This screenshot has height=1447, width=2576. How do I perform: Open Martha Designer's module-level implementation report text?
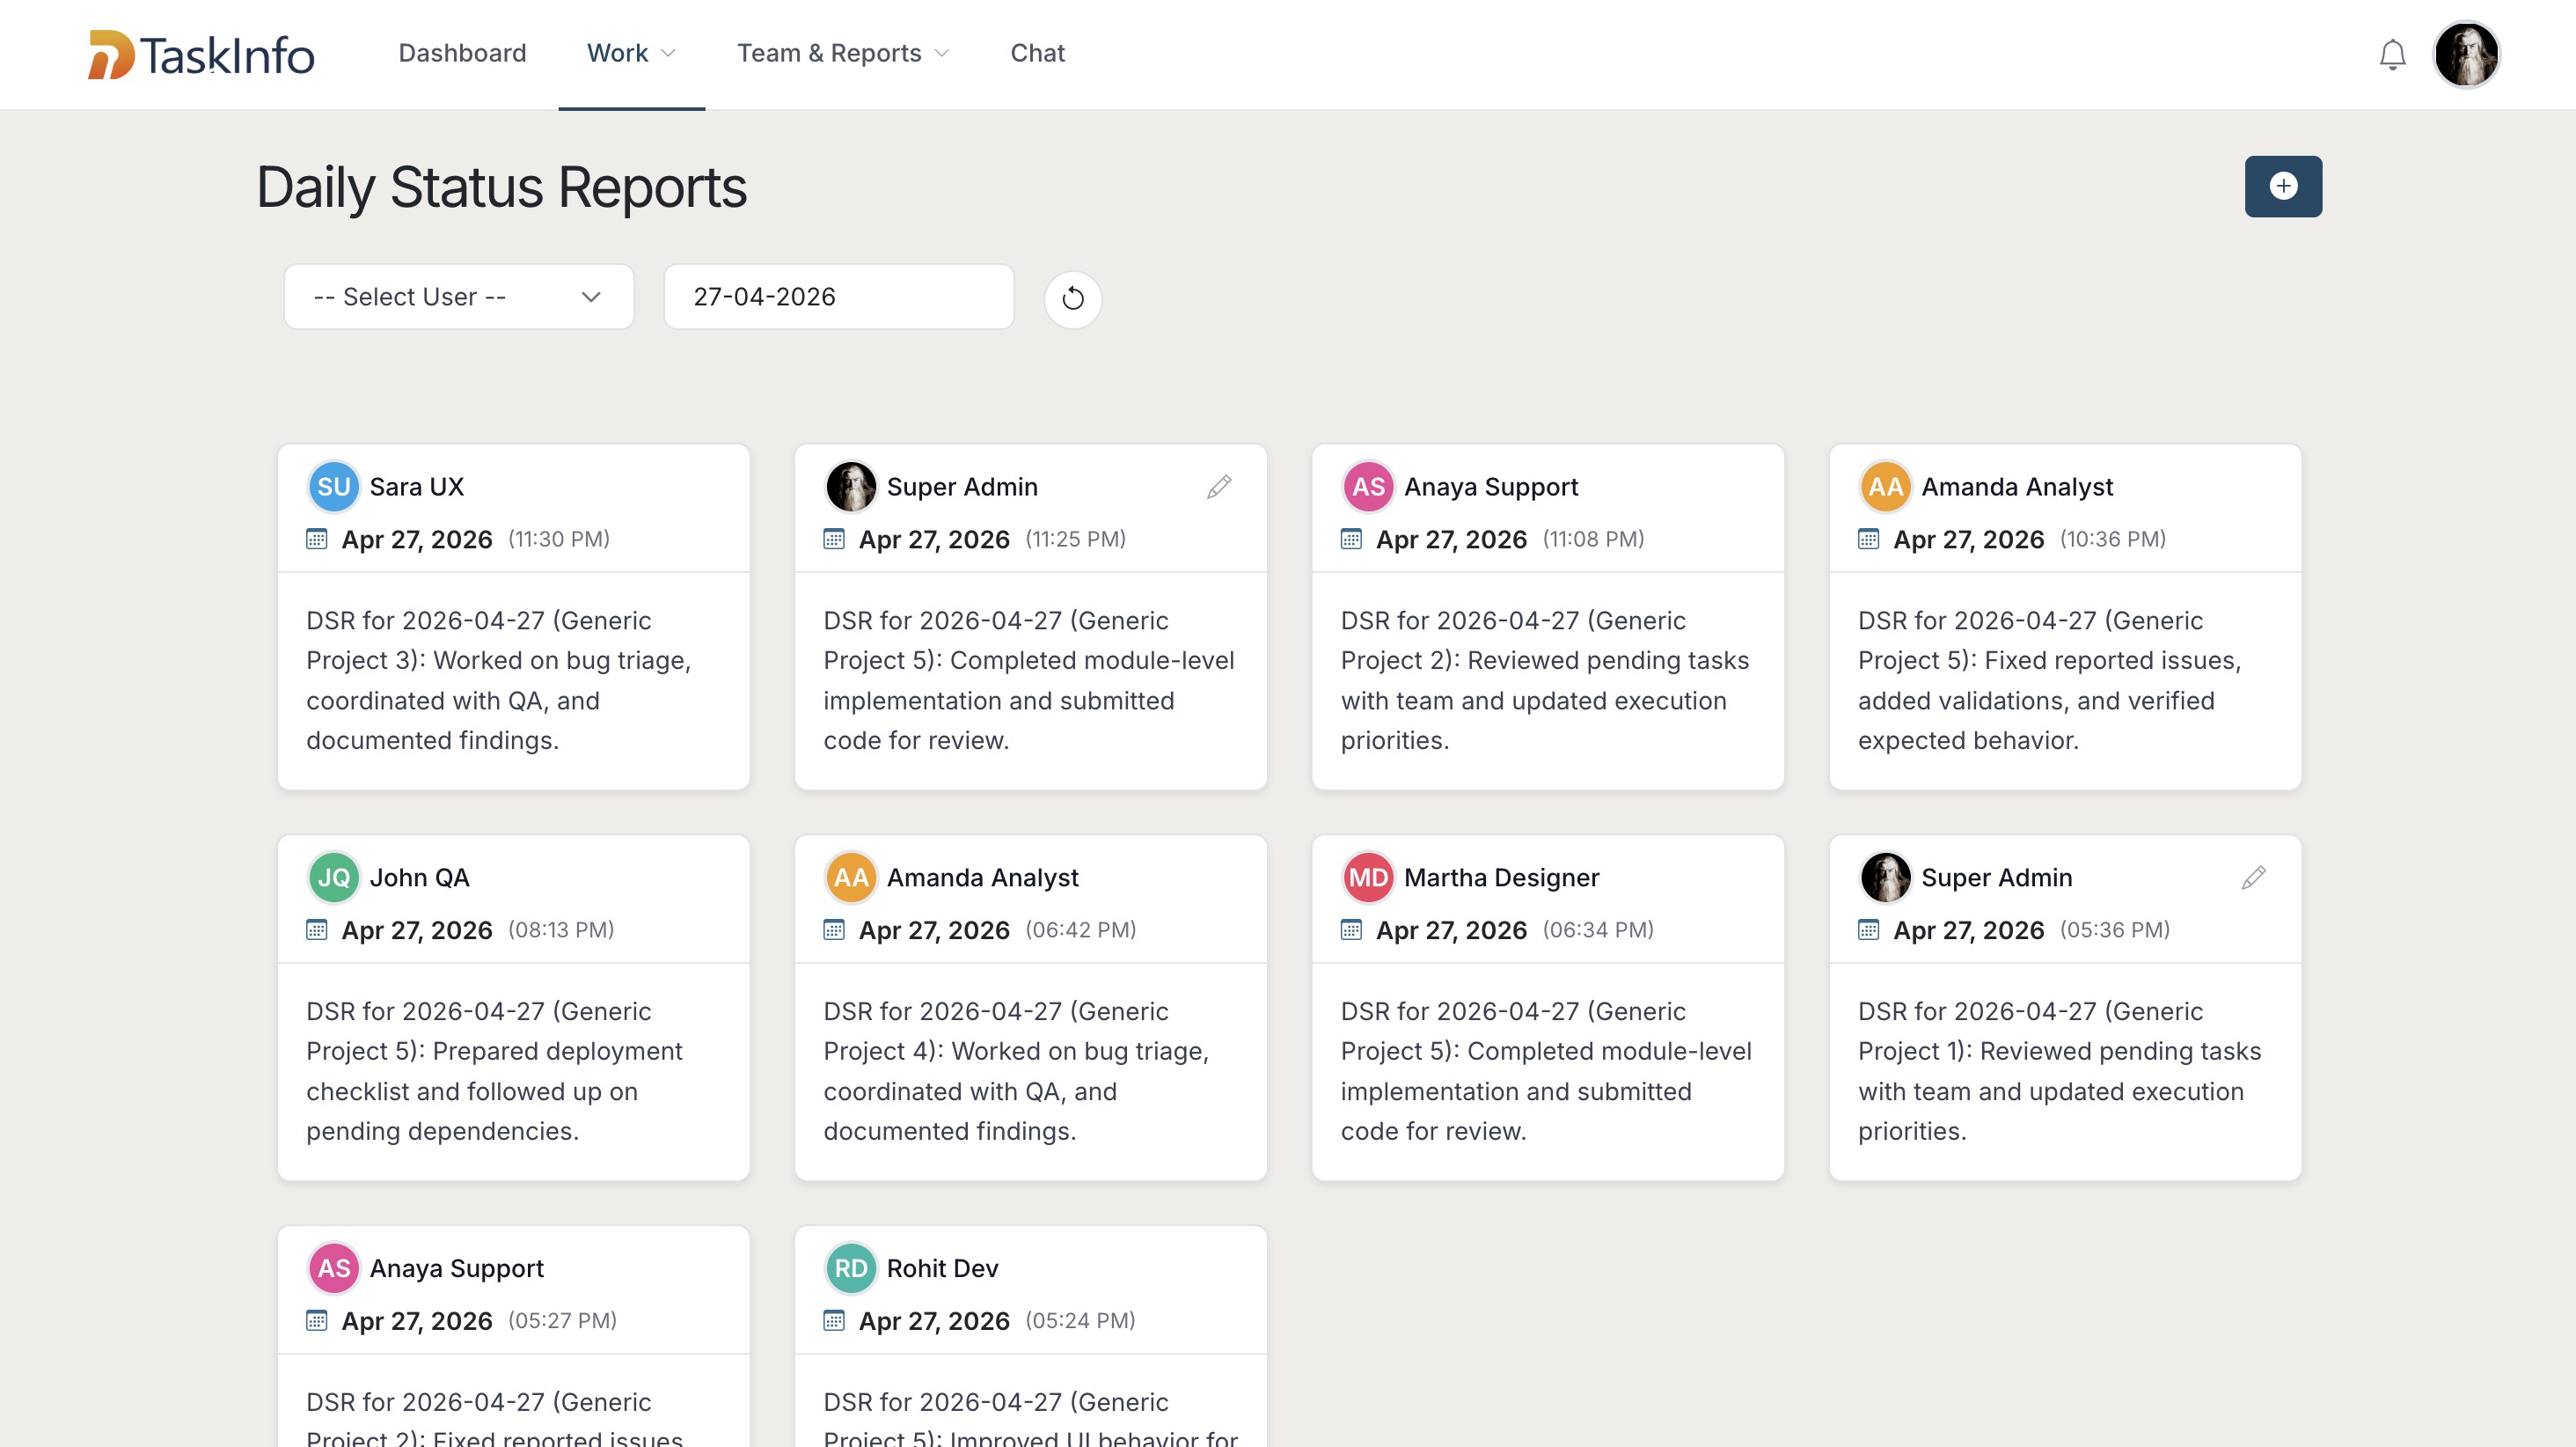pos(1546,1071)
